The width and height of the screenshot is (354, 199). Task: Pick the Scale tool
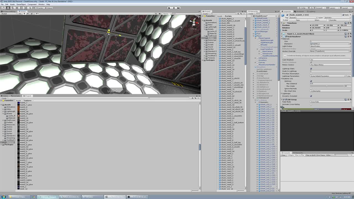click(17, 8)
